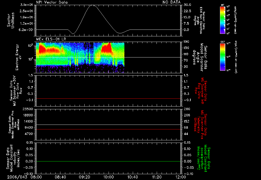
Task: Click the '7.5' sun elevation tick
Action: [186, 24]
